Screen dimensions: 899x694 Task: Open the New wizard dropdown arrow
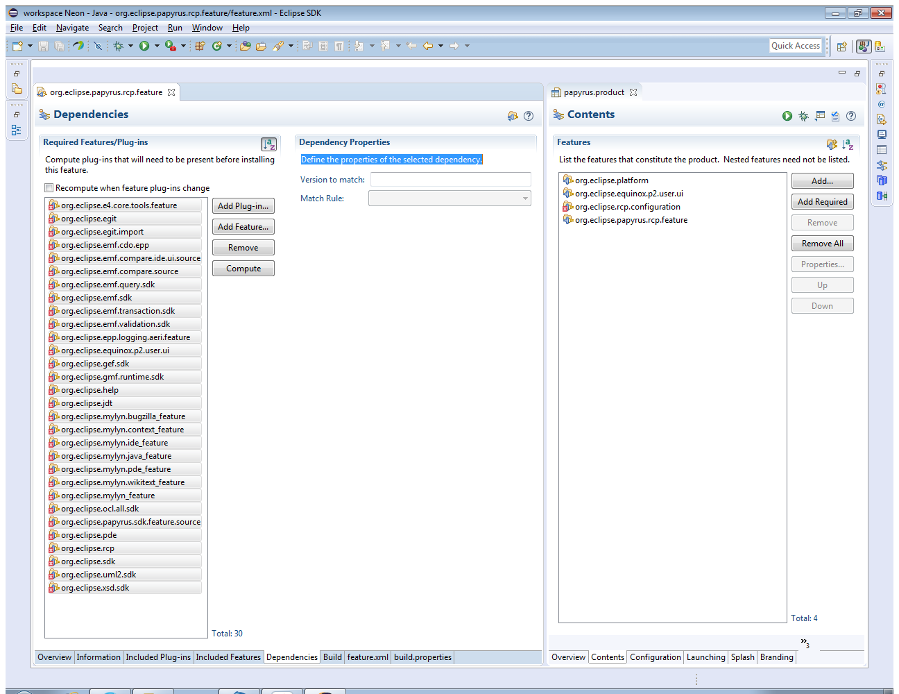[x=30, y=46]
